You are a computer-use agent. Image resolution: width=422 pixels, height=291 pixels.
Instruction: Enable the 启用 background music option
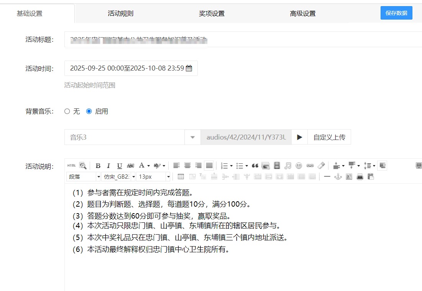click(89, 111)
